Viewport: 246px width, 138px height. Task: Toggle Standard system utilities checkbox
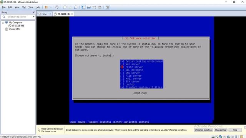[122, 87]
